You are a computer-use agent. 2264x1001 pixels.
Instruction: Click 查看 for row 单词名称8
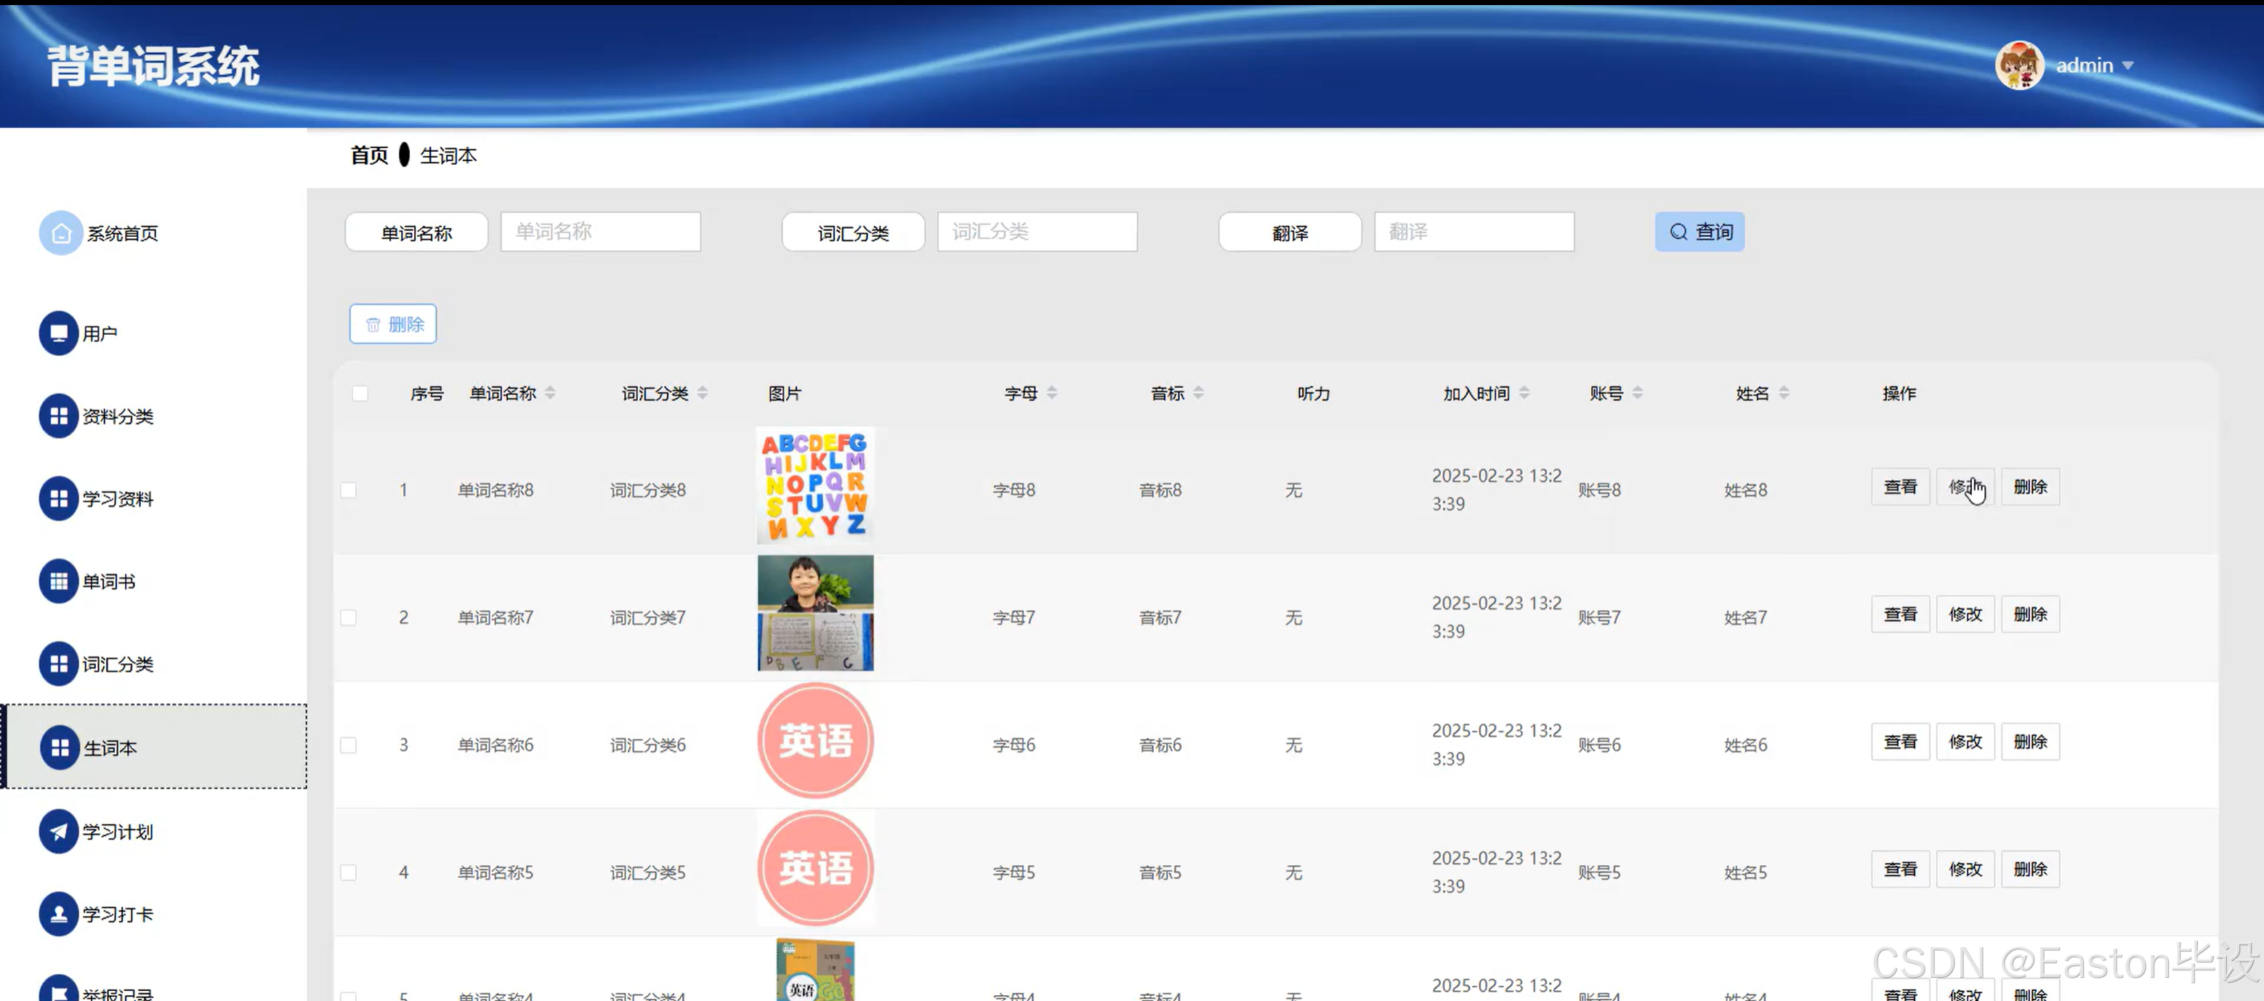click(1900, 487)
